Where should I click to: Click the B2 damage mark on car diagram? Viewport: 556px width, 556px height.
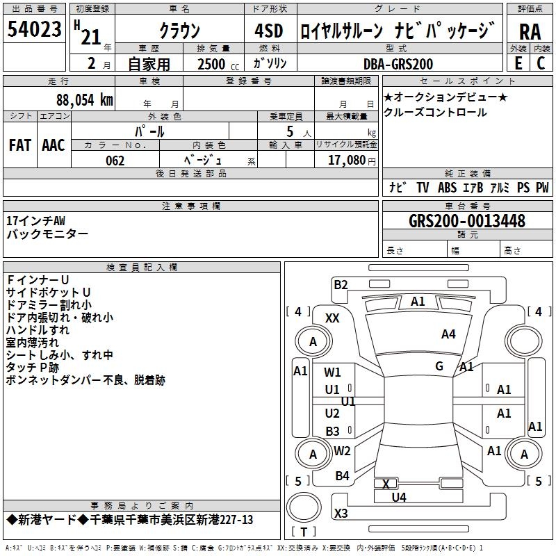click(340, 284)
